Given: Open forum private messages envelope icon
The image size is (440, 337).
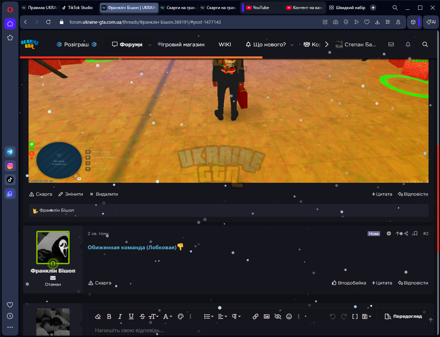Looking at the screenshot, I should [x=391, y=44].
